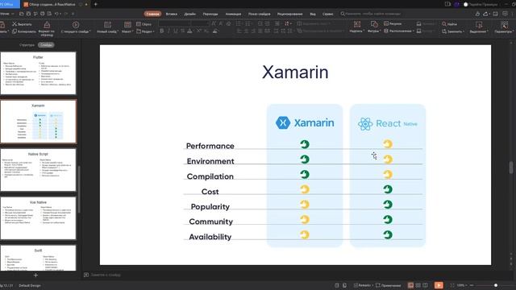The image size is (516, 290).
Task: Click the Print quick-access icon
Action: point(42,14)
